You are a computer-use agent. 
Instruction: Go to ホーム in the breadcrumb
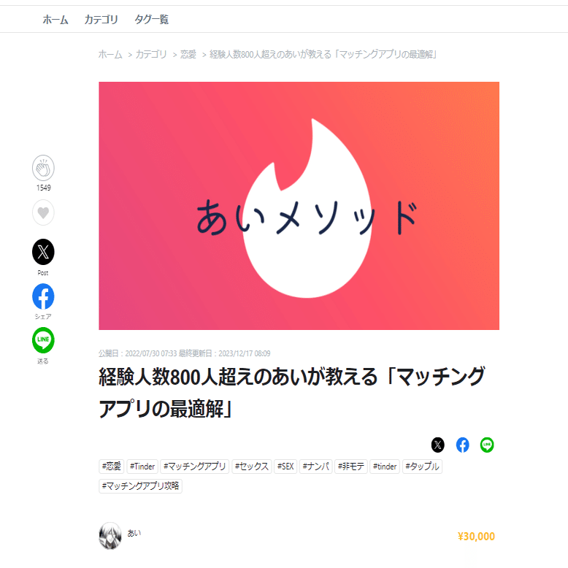[110, 54]
